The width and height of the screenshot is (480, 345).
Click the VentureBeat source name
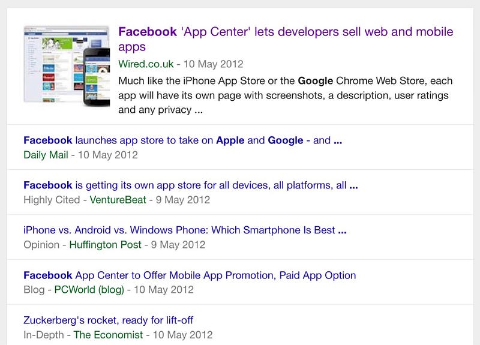[118, 200]
